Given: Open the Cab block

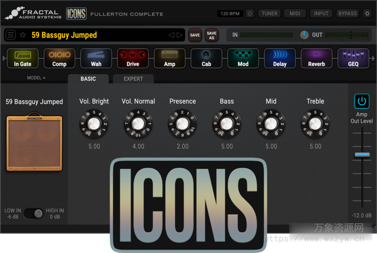Looking at the screenshot, I should (x=206, y=58).
